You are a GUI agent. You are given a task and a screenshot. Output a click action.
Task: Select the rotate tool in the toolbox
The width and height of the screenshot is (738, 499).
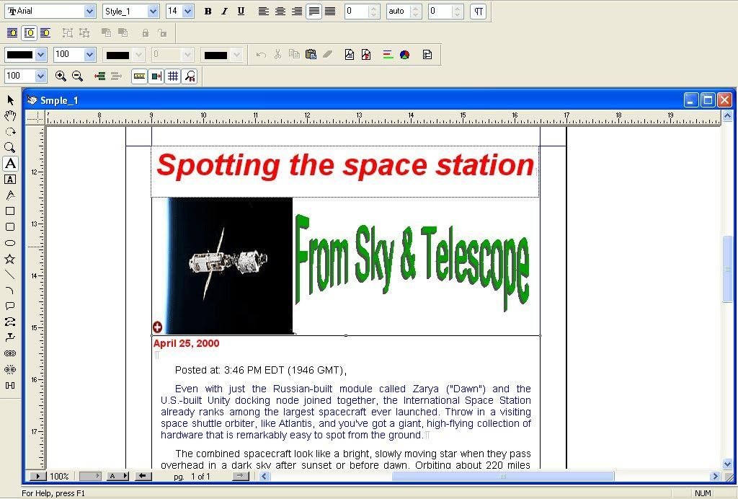pyautogui.click(x=10, y=132)
